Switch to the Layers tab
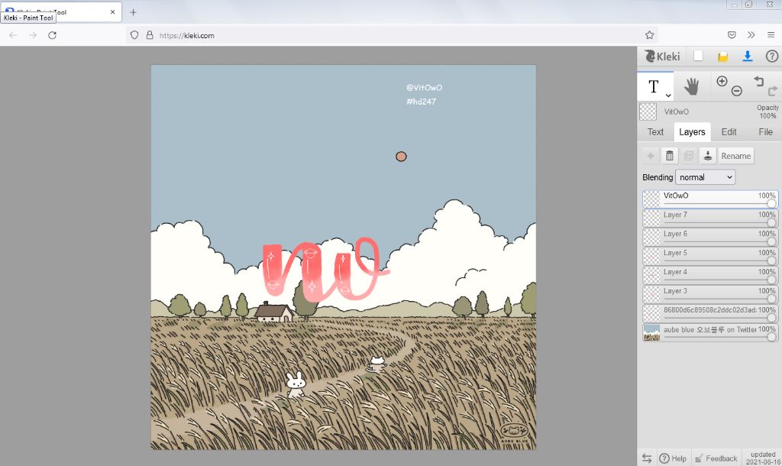782x466 pixels. click(x=692, y=131)
